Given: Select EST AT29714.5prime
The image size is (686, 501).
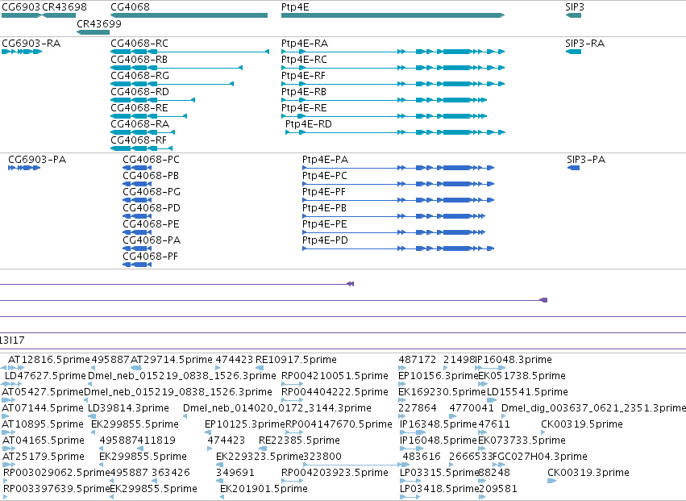Looking at the screenshot, I should click(172, 360).
